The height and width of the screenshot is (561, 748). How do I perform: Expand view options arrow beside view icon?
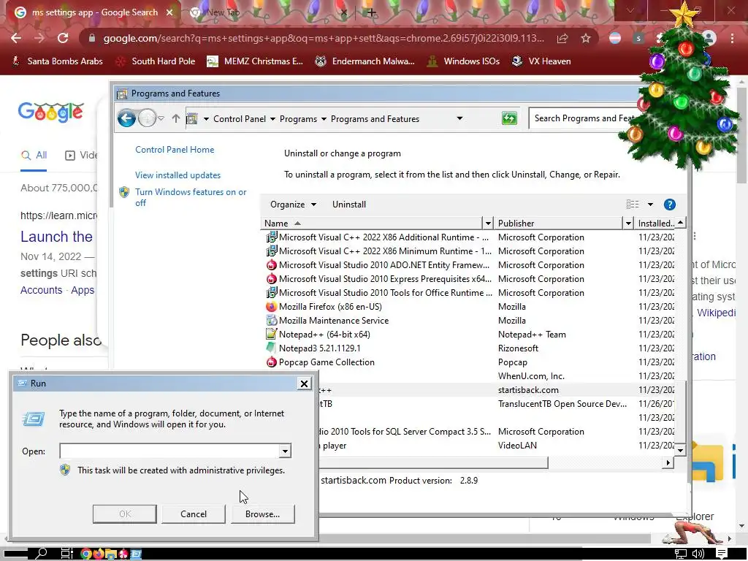coord(650,205)
